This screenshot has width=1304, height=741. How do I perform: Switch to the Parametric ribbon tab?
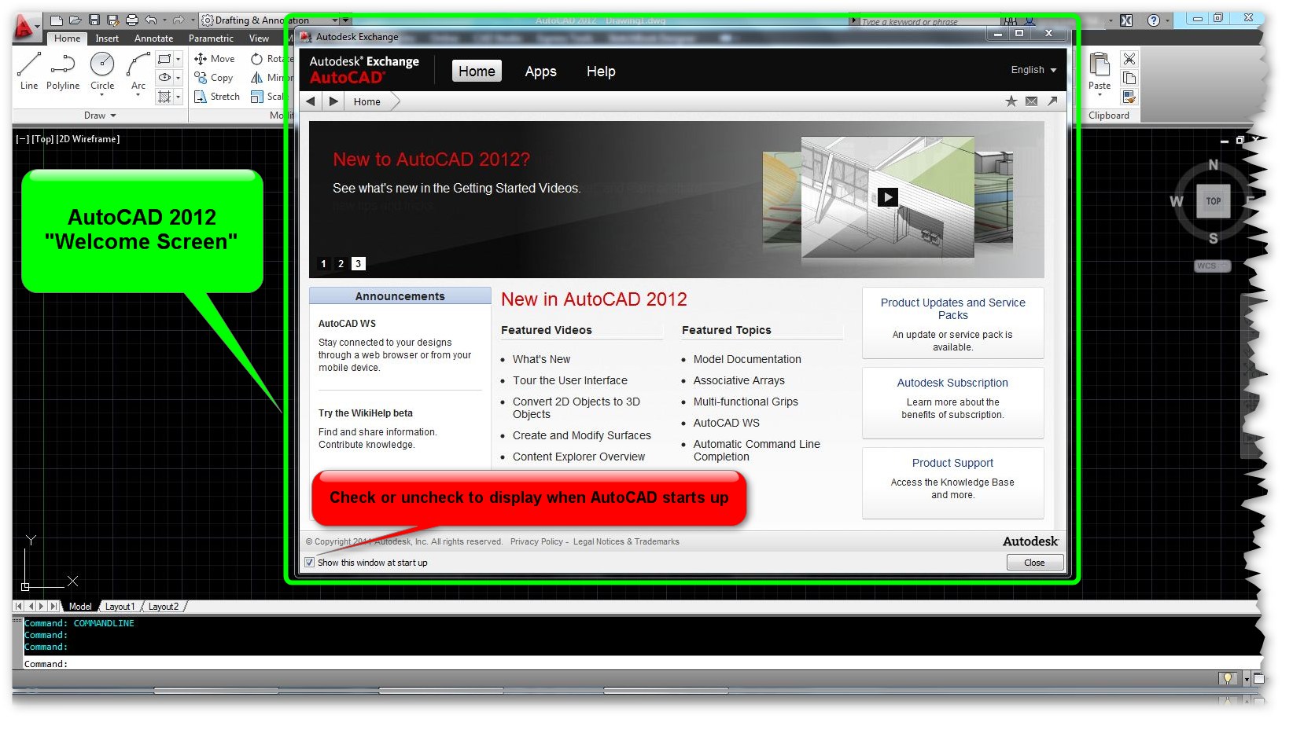point(210,38)
